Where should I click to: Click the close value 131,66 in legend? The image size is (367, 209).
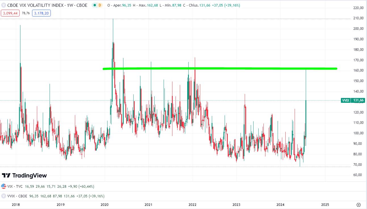click(x=204, y=5)
